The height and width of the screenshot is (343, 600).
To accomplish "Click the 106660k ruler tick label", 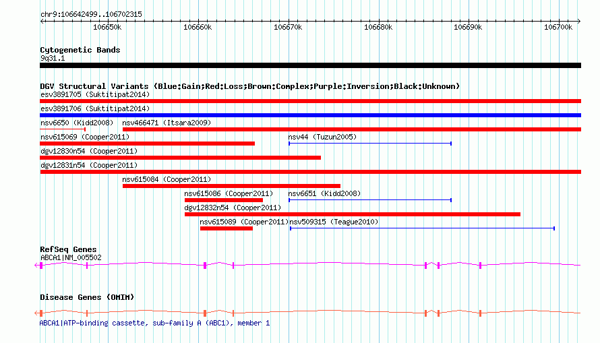I will coord(198,27).
